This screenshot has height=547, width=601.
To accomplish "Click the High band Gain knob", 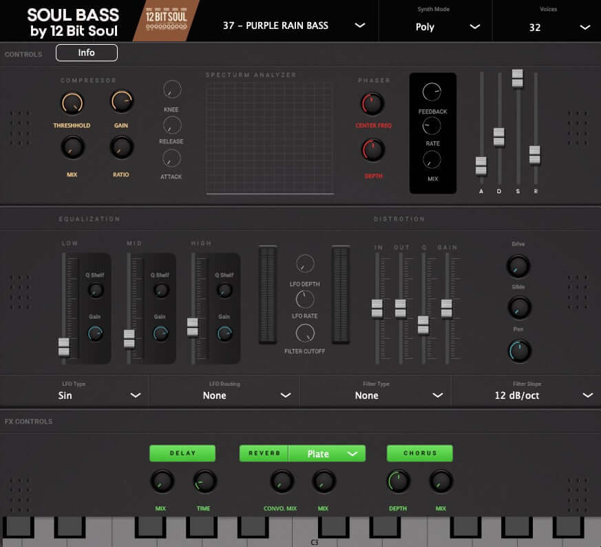I will 224,333.
